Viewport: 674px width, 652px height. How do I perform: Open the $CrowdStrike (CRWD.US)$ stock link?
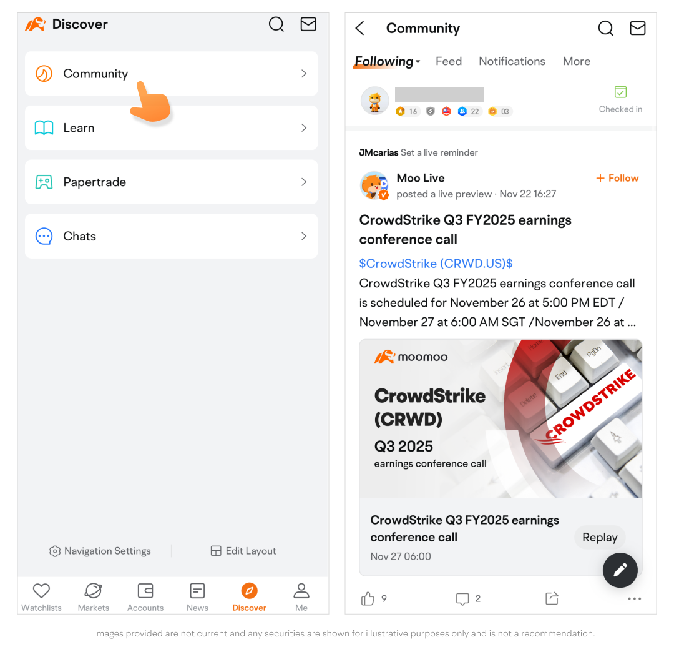(436, 263)
